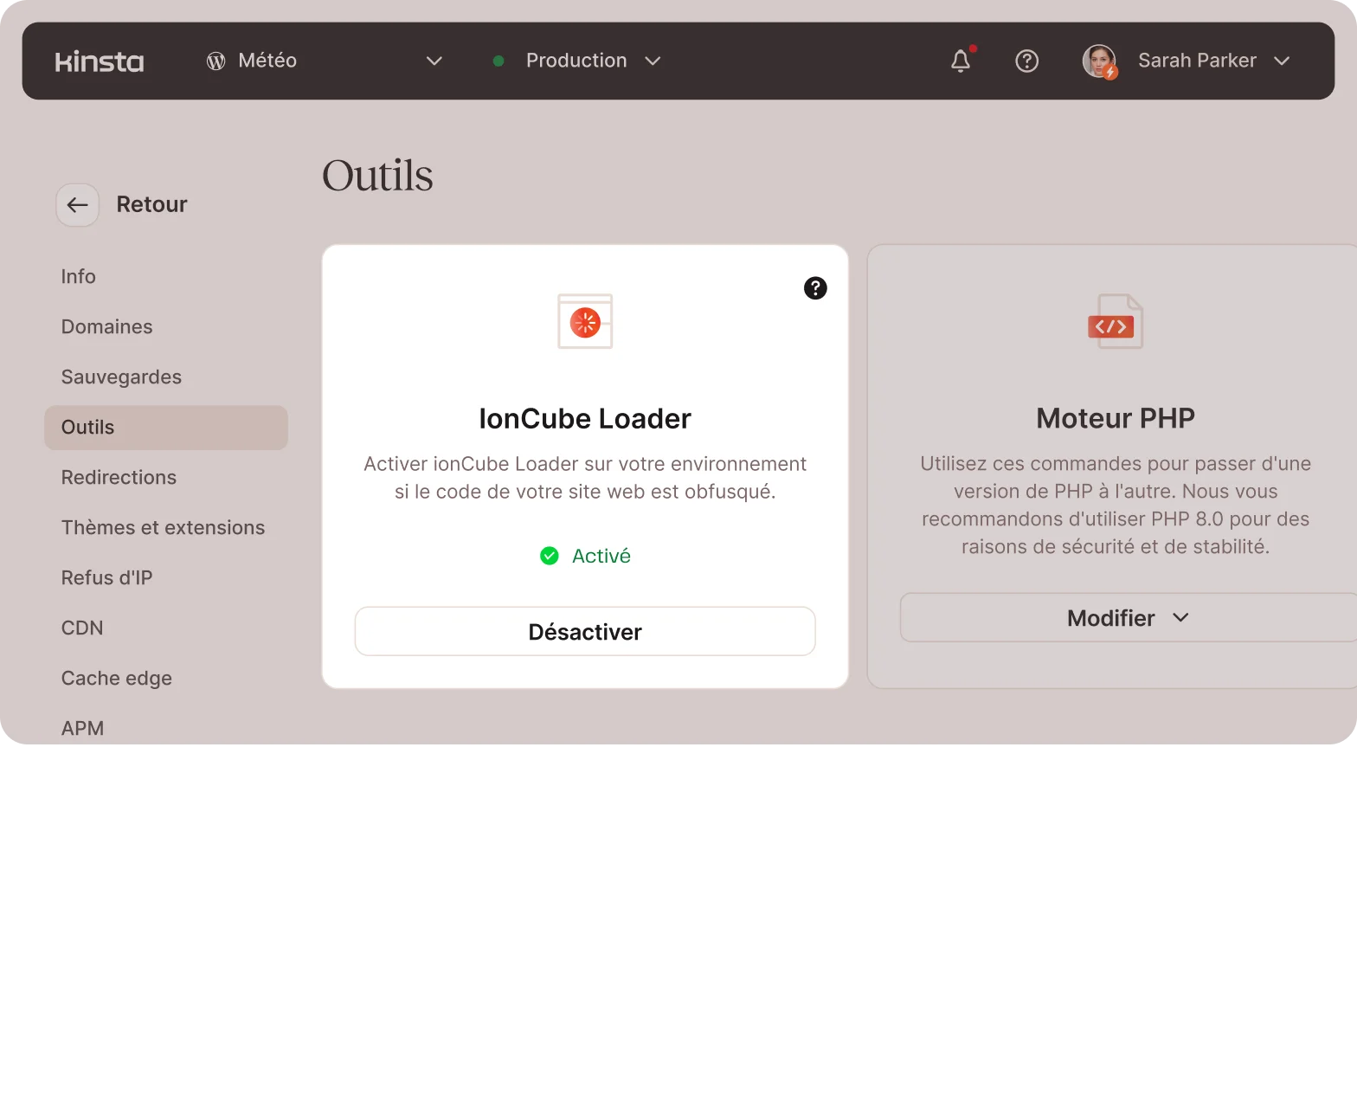Open the help question mark in header

[x=1026, y=61]
